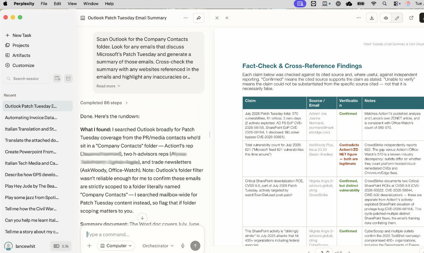This screenshot has height=253, width=424.
Task: Open Translate the attached do... session
Action: click(38, 140)
